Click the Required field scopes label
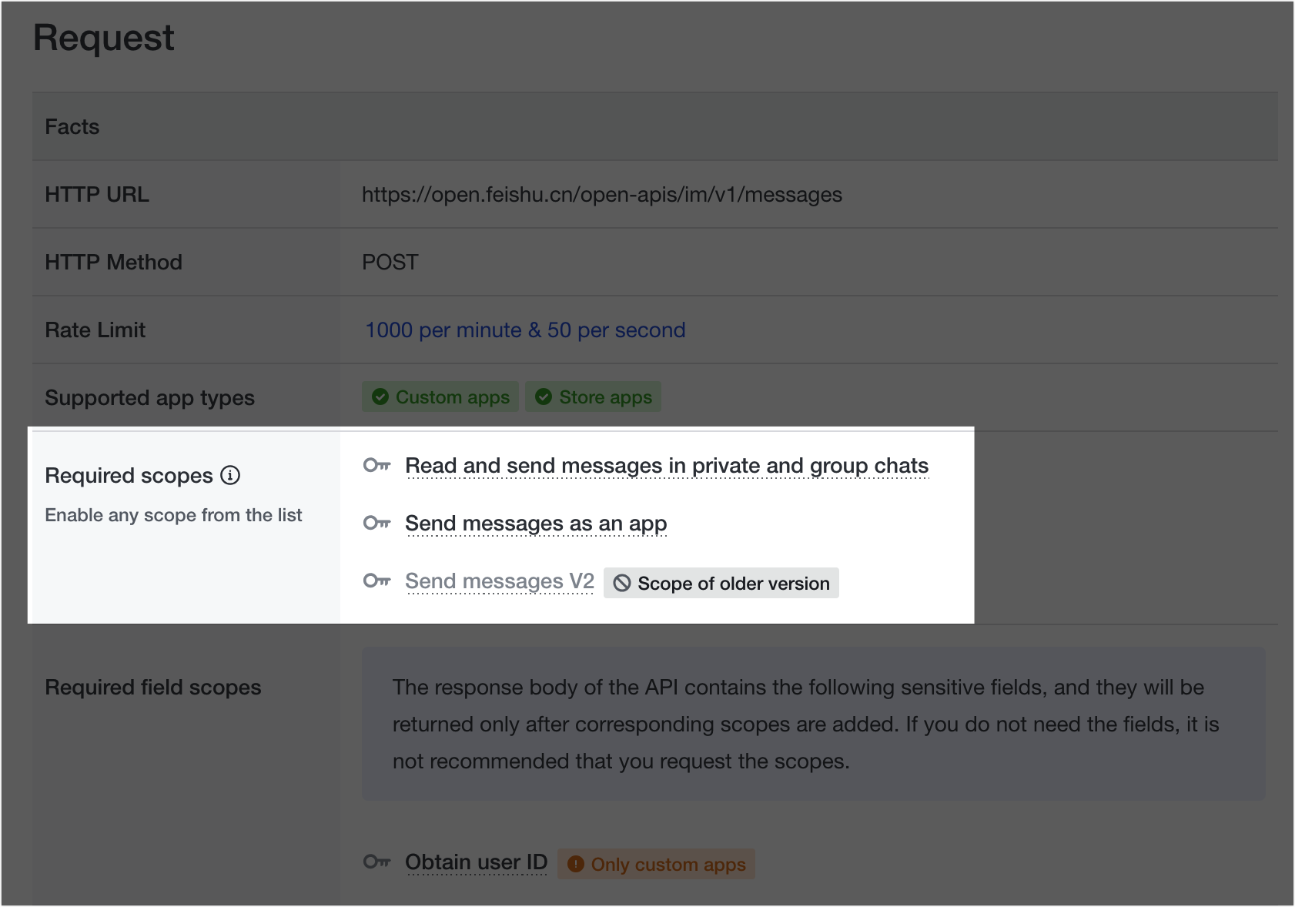Image resolution: width=1295 pixels, height=907 pixels. 153,688
